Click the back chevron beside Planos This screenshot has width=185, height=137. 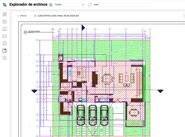(18, 16)
